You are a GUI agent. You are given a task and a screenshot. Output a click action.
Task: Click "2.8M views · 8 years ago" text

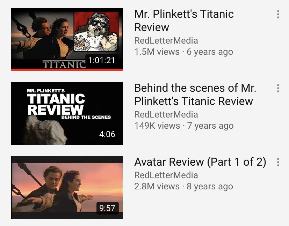pyautogui.click(x=184, y=187)
